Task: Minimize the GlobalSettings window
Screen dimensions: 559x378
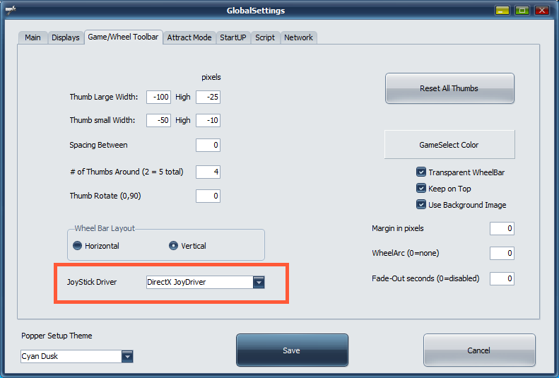Action: (x=502, y=11)
